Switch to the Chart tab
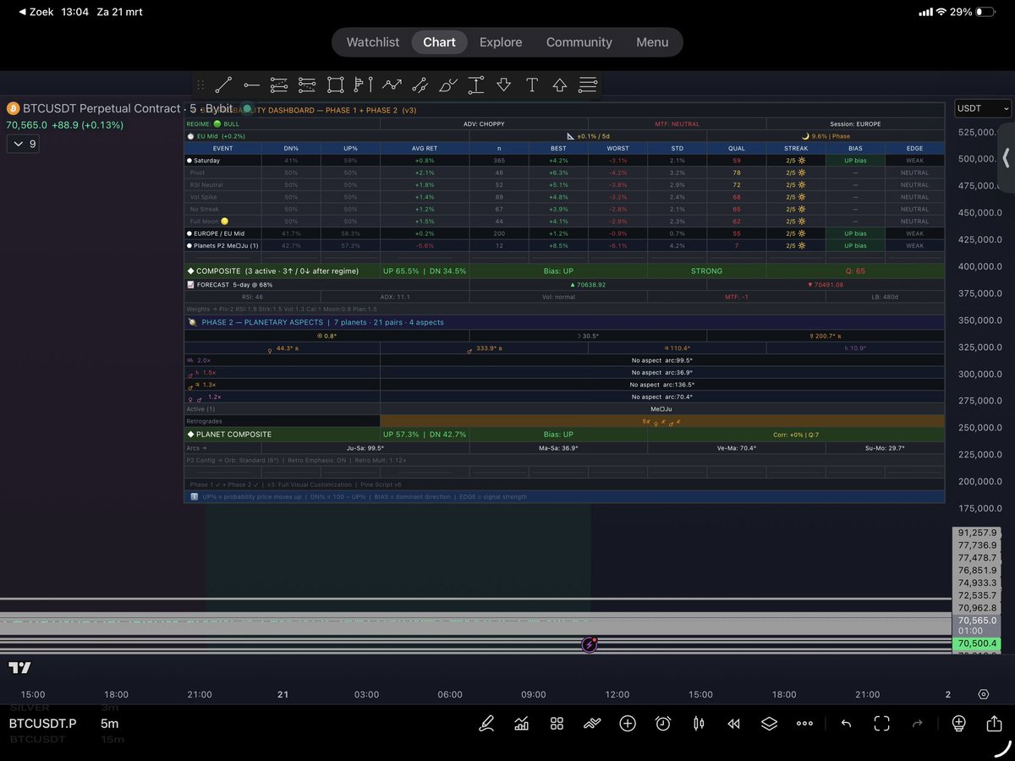1015x761 pixels. pyautogui.click(x=439, y=42)
